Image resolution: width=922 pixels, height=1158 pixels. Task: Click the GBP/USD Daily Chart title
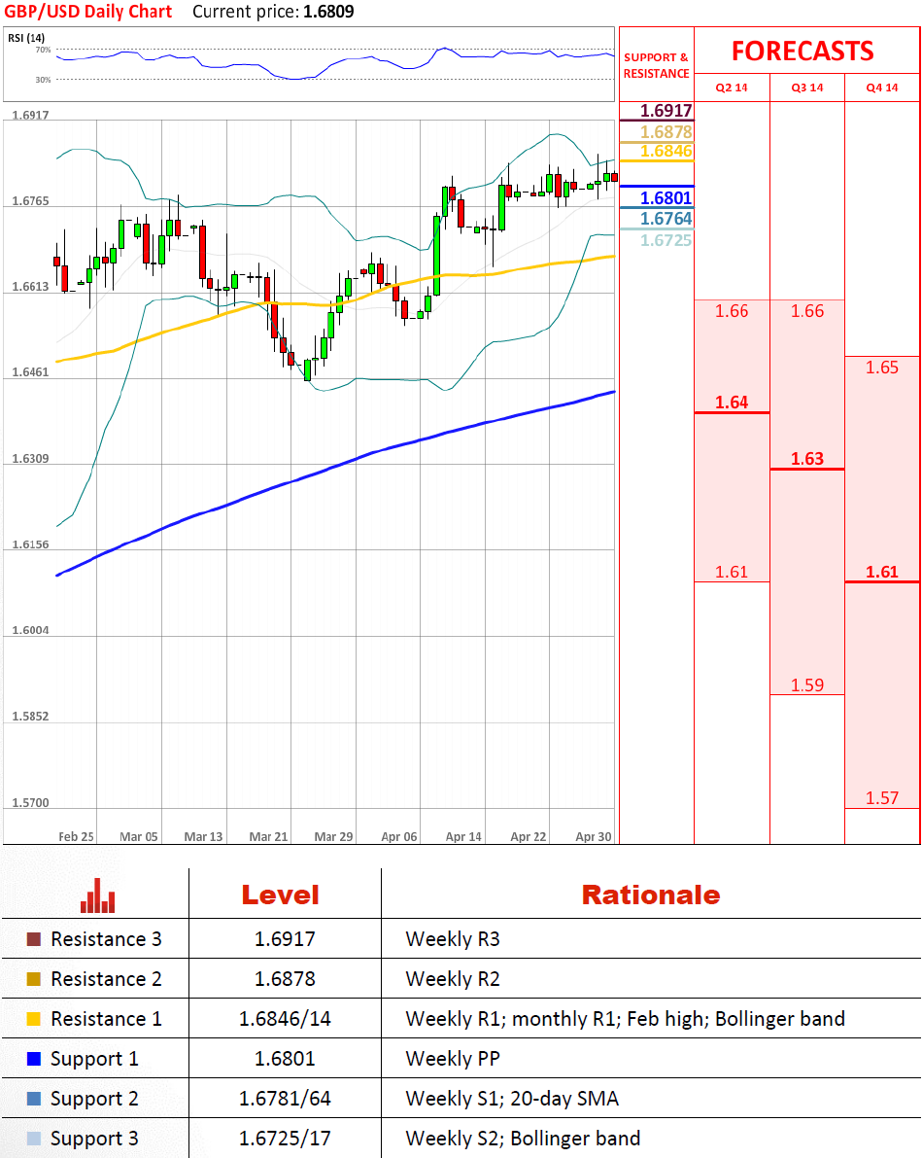click(87, 12)
